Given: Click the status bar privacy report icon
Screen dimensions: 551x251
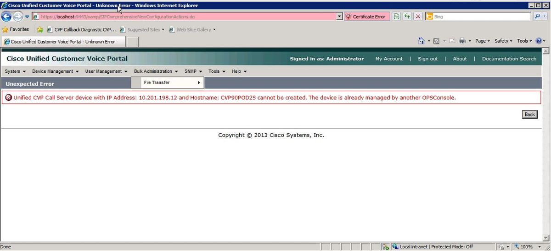Looking at the screenshot, I should [x=386, y=246].
